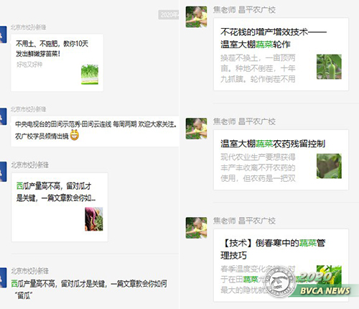Image resolution: width=359 pixels, height=309 pixels.
Task: Click the leaf thumbnail in pesticide article card
Action: [329, 166]
